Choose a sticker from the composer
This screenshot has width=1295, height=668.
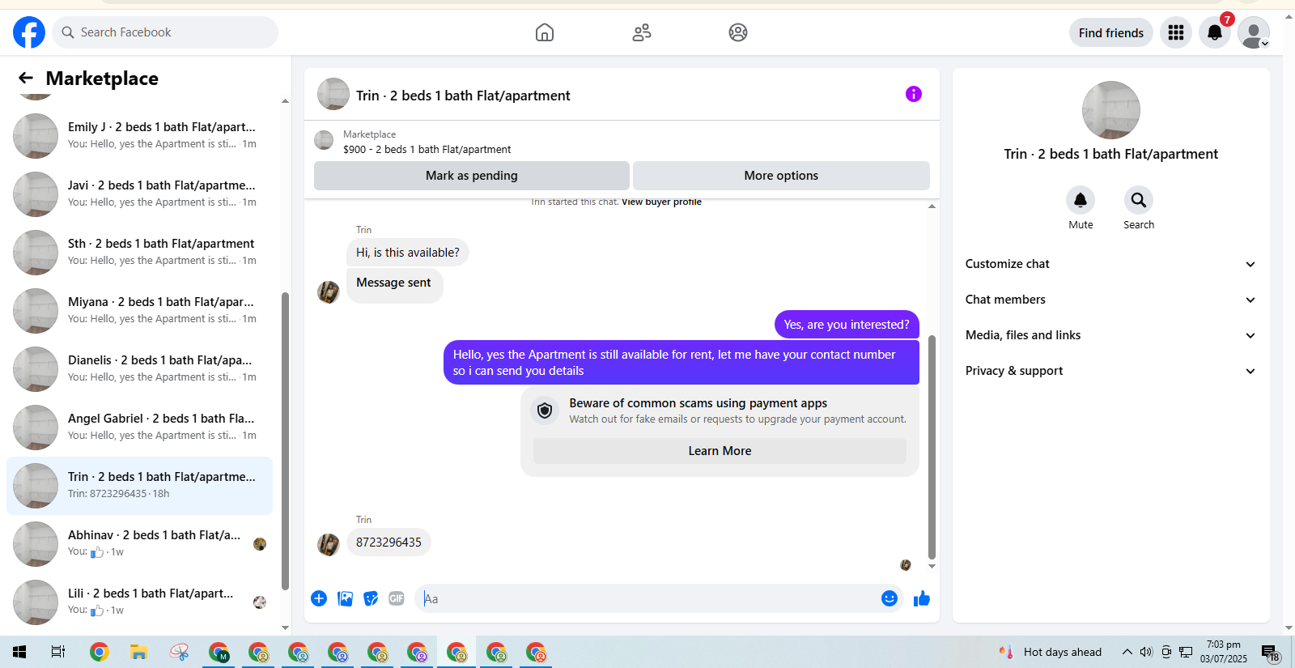(371, 598)
